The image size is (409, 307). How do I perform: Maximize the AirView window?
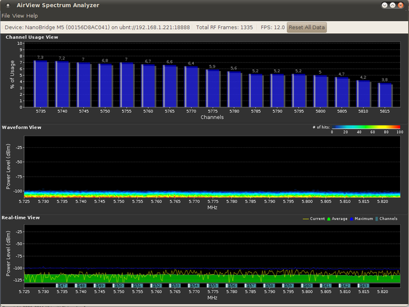tap(392, 5)
